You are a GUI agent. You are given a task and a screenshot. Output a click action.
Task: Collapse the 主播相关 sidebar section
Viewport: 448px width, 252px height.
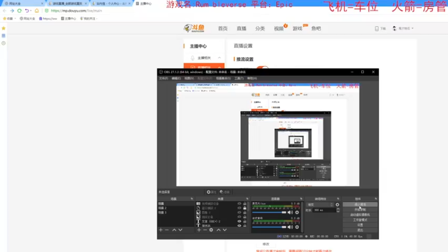click(219, 58)
